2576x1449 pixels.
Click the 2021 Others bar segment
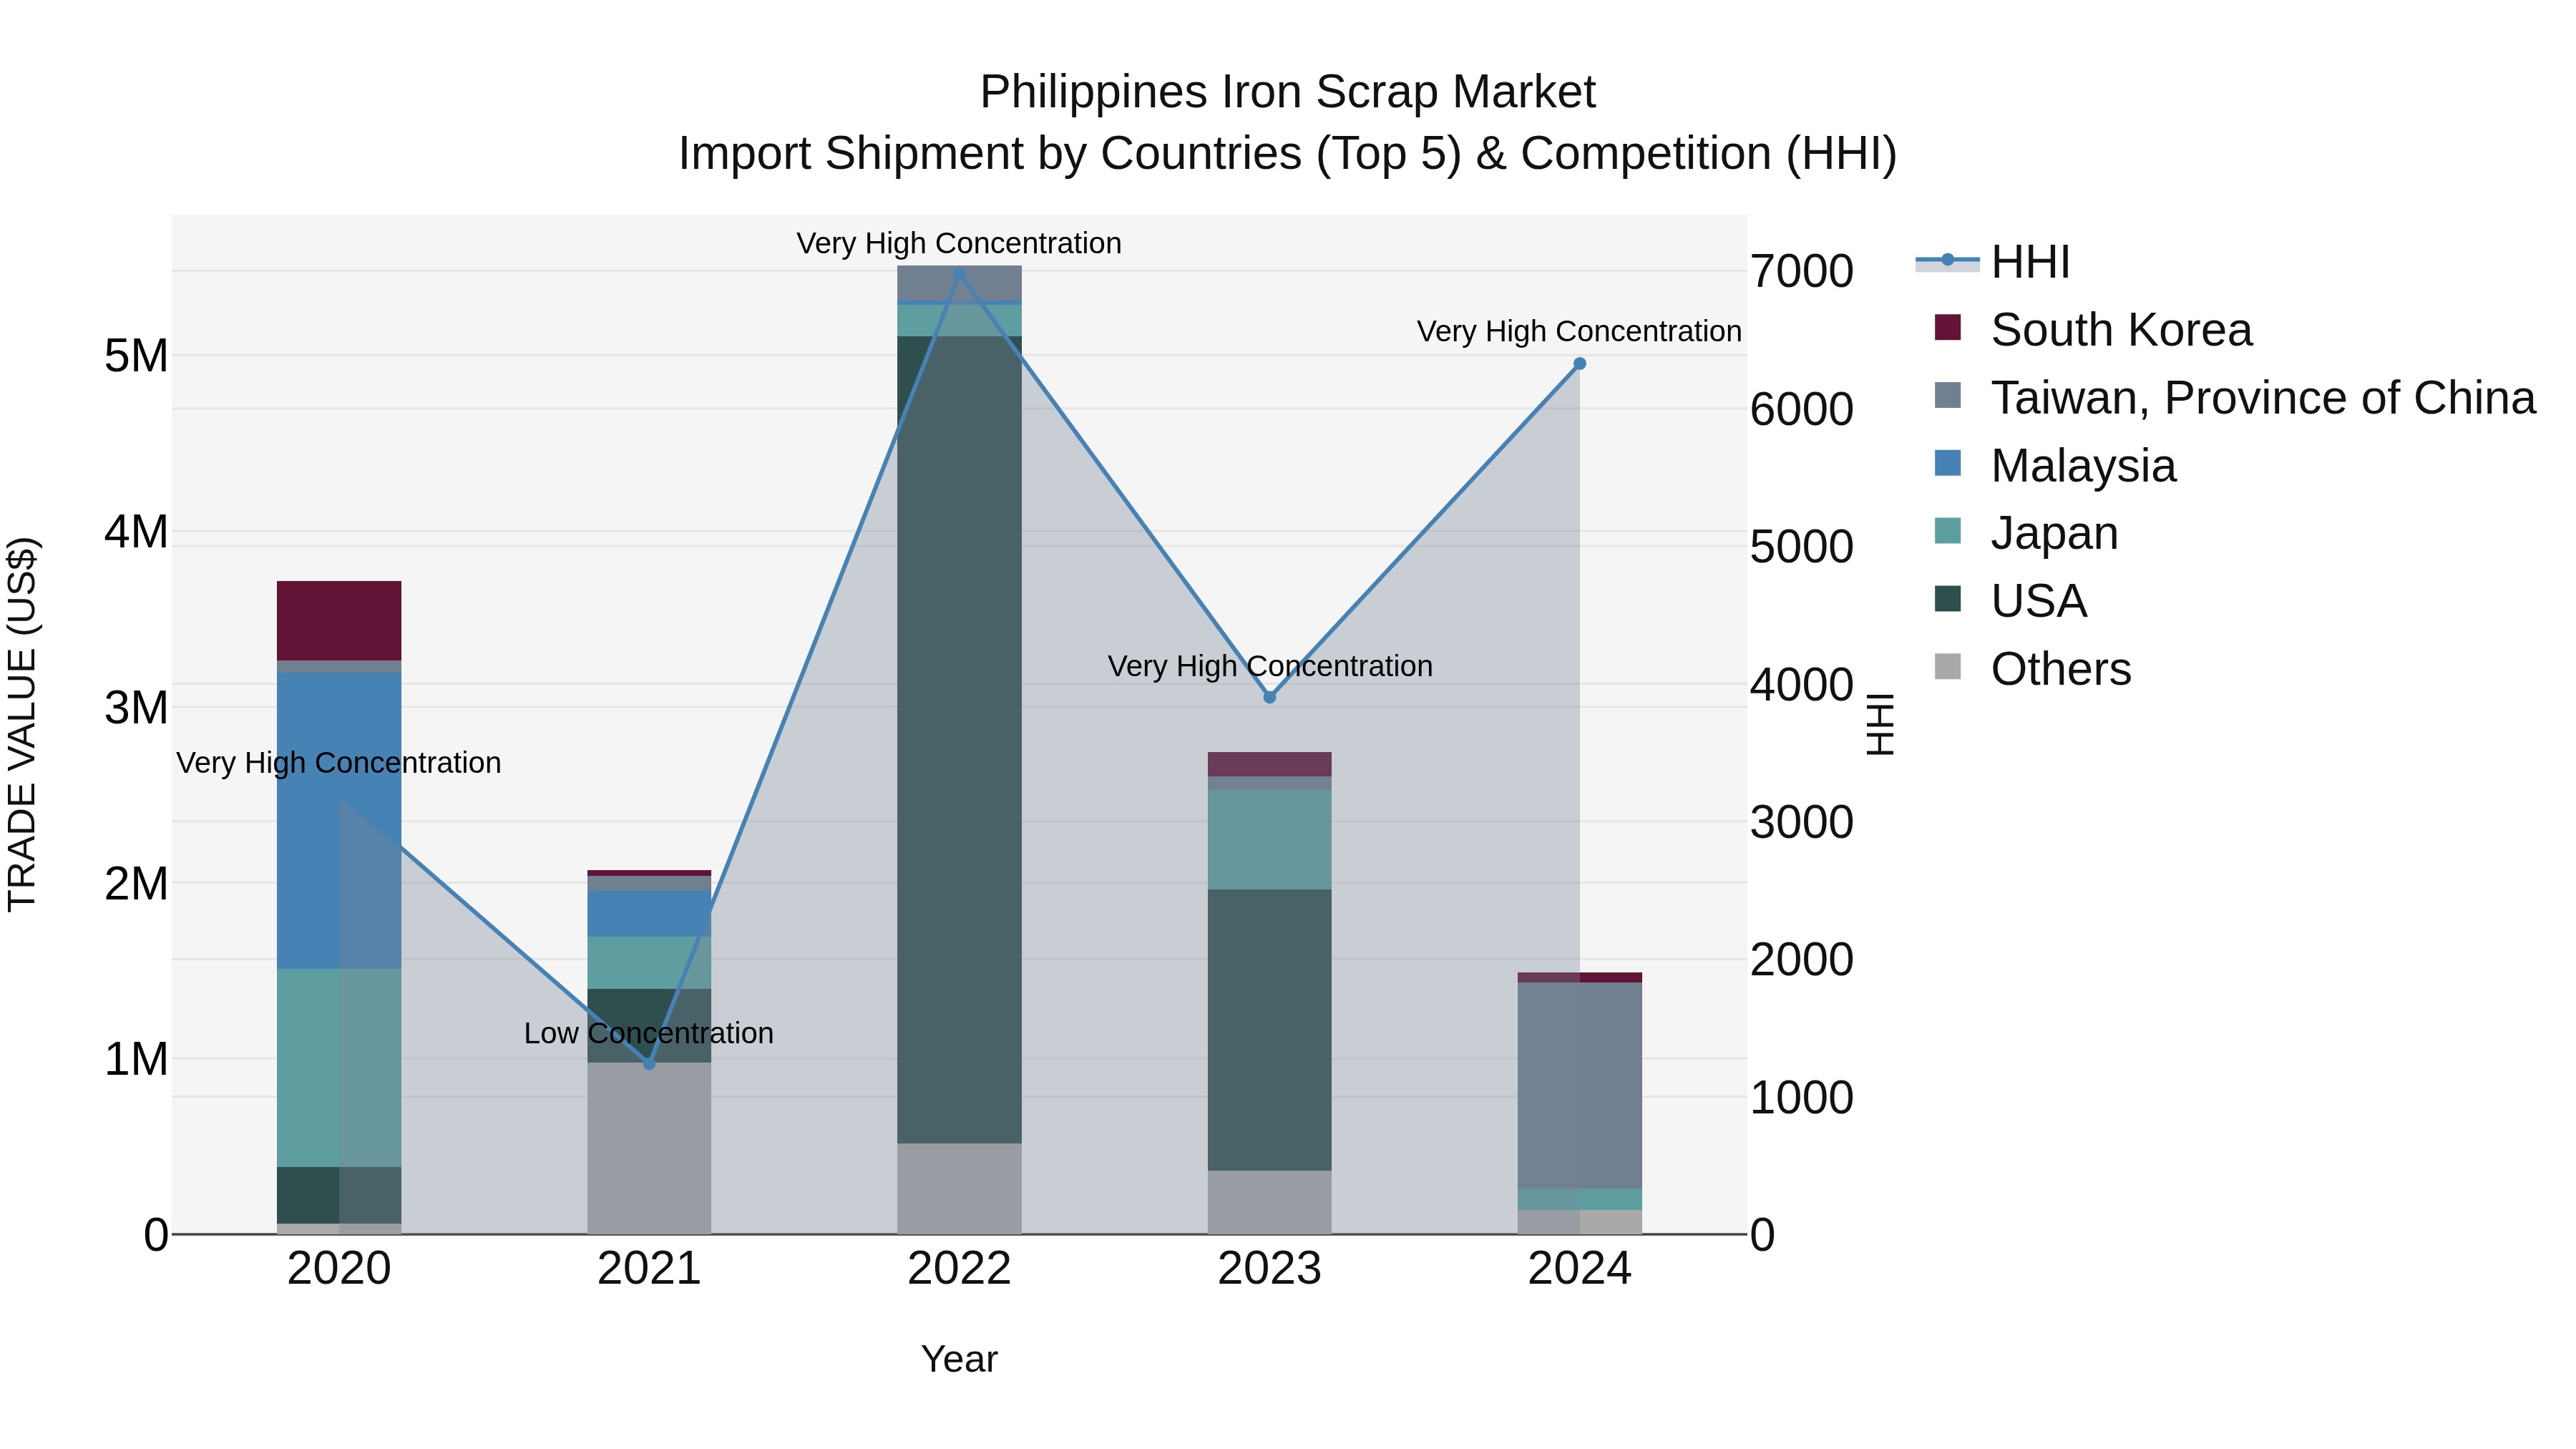pos(649,1149)
